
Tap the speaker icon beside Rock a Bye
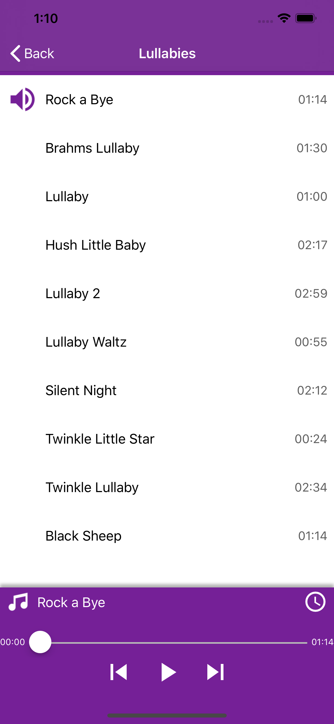pos(22,99)
